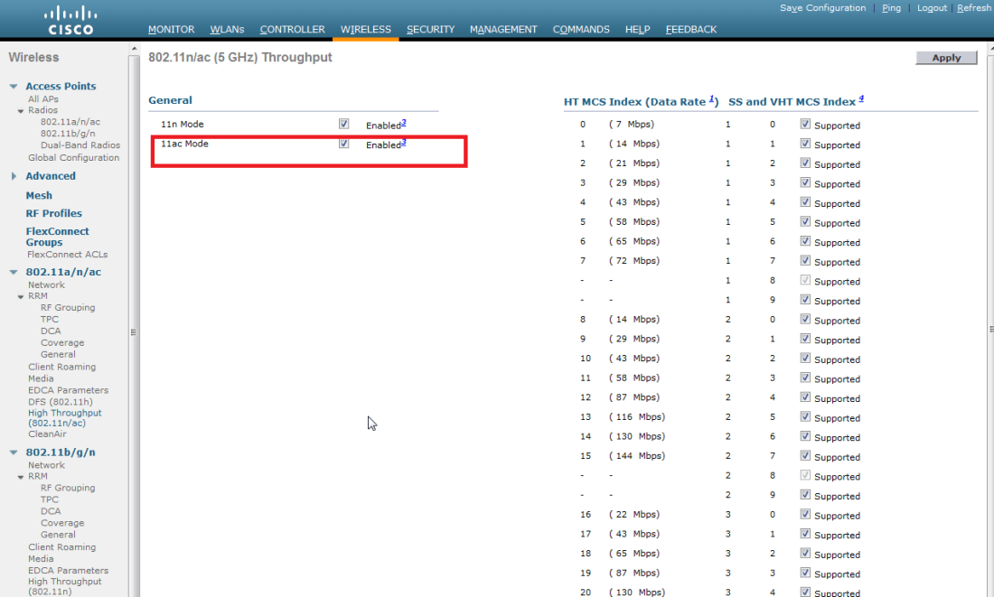This screenshot has width=994, height=597.
Task: Click Save Configuration link
Action: (x=822, y=8)
